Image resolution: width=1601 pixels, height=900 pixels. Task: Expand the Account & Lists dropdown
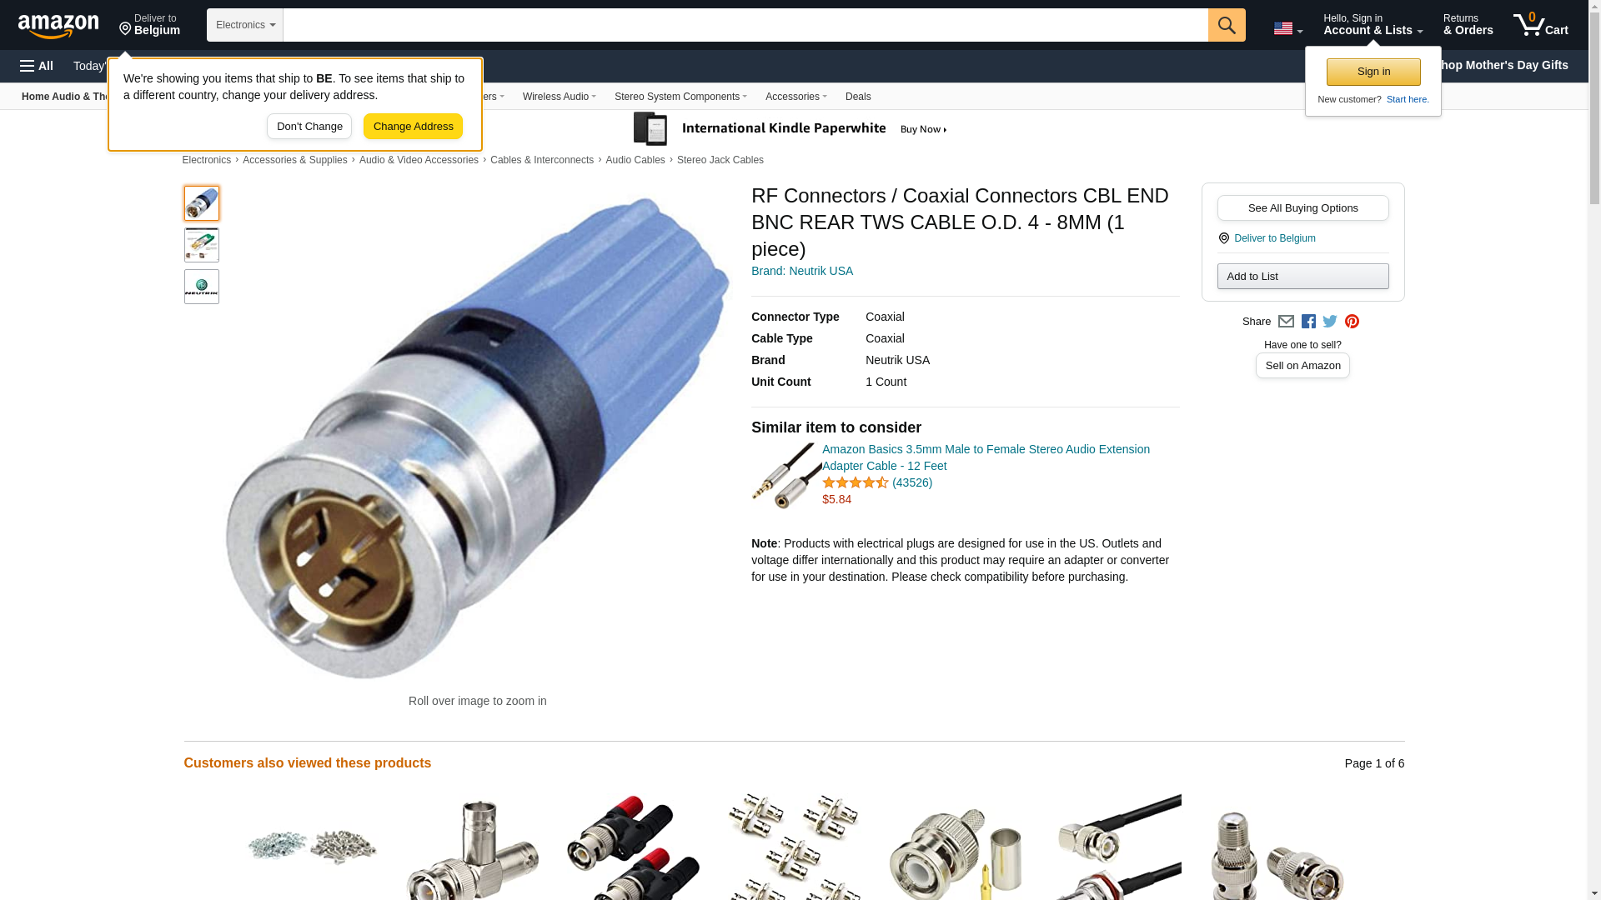coord(1373,25)
